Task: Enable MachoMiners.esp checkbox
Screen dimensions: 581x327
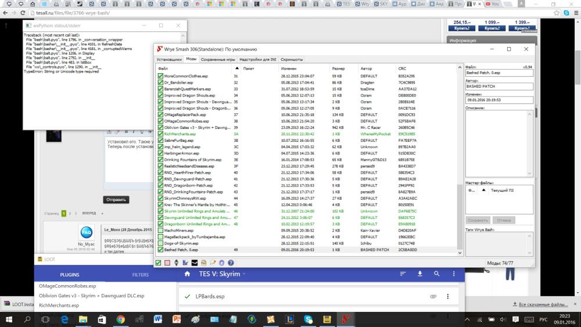Action: pos(160,231)
